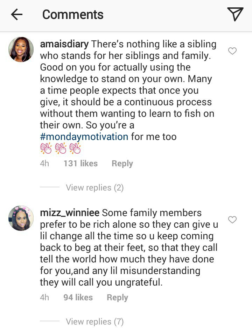Reply to amaisdiary's comment

pyautogui.click(x=122, y=163)
